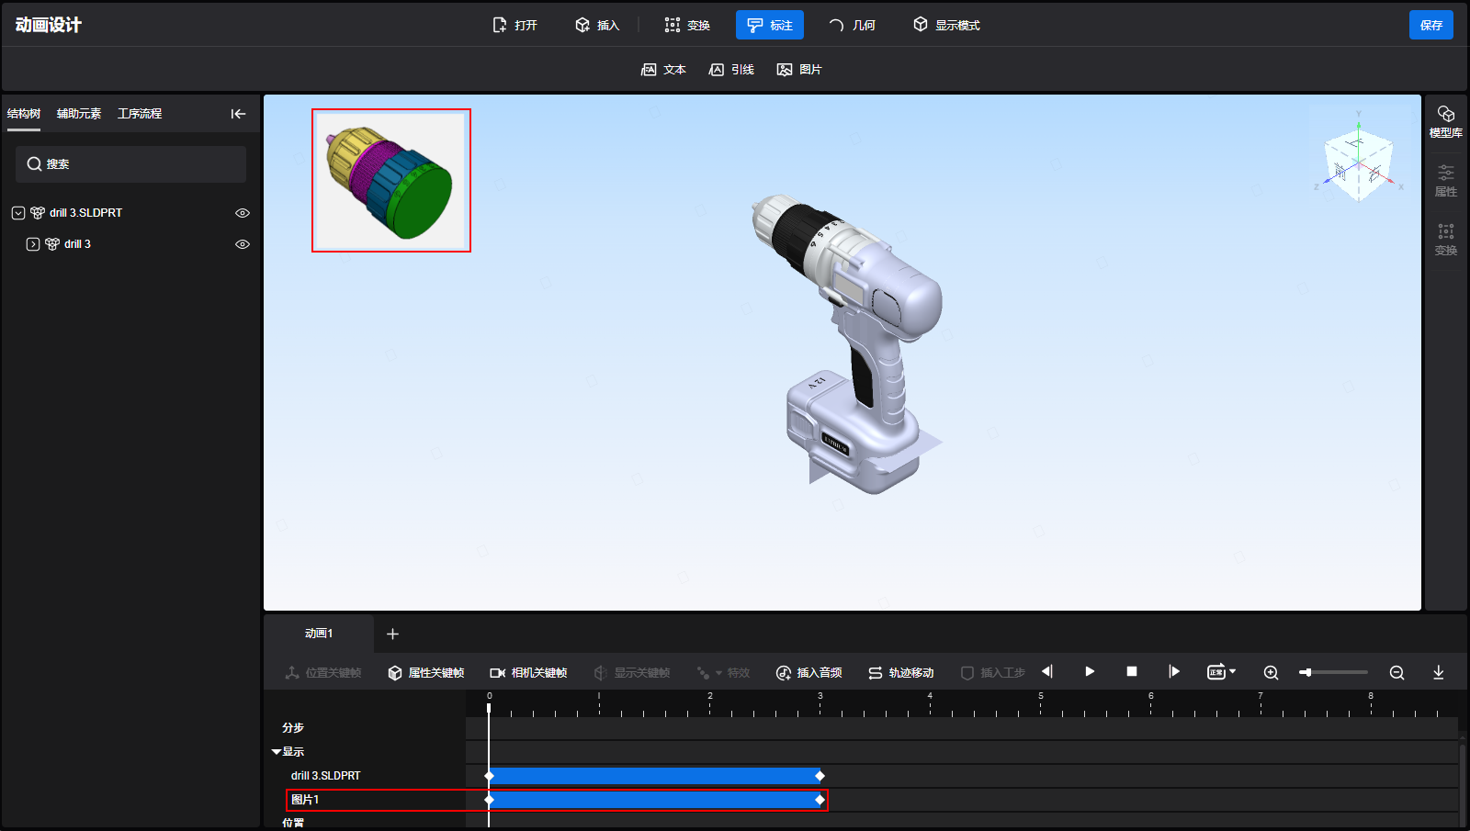Open 显示模式 display mode
The height and width of the screenshot is (831, 1470).
click(x=946, y=25)
